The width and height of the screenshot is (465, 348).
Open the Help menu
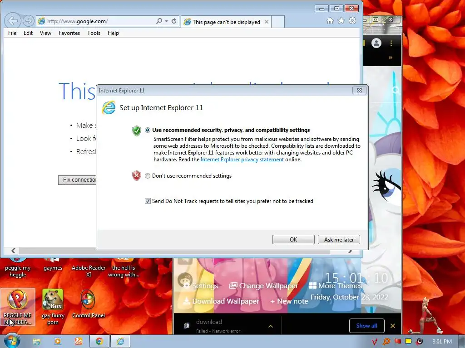pyautogui.click(x=113, y=33)
